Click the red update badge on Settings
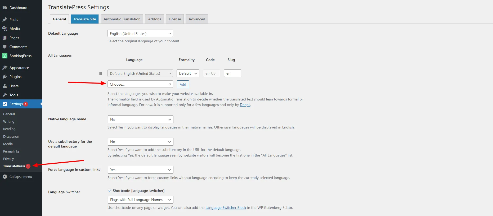493x216 pixels. pos(26,104)
